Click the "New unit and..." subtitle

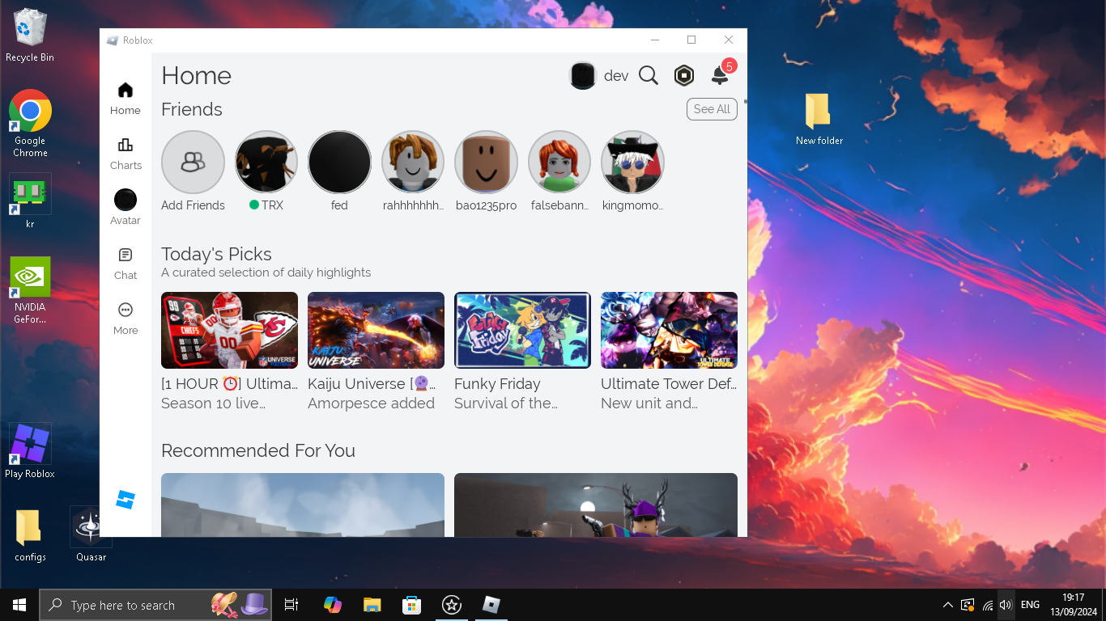coord(649,403)
